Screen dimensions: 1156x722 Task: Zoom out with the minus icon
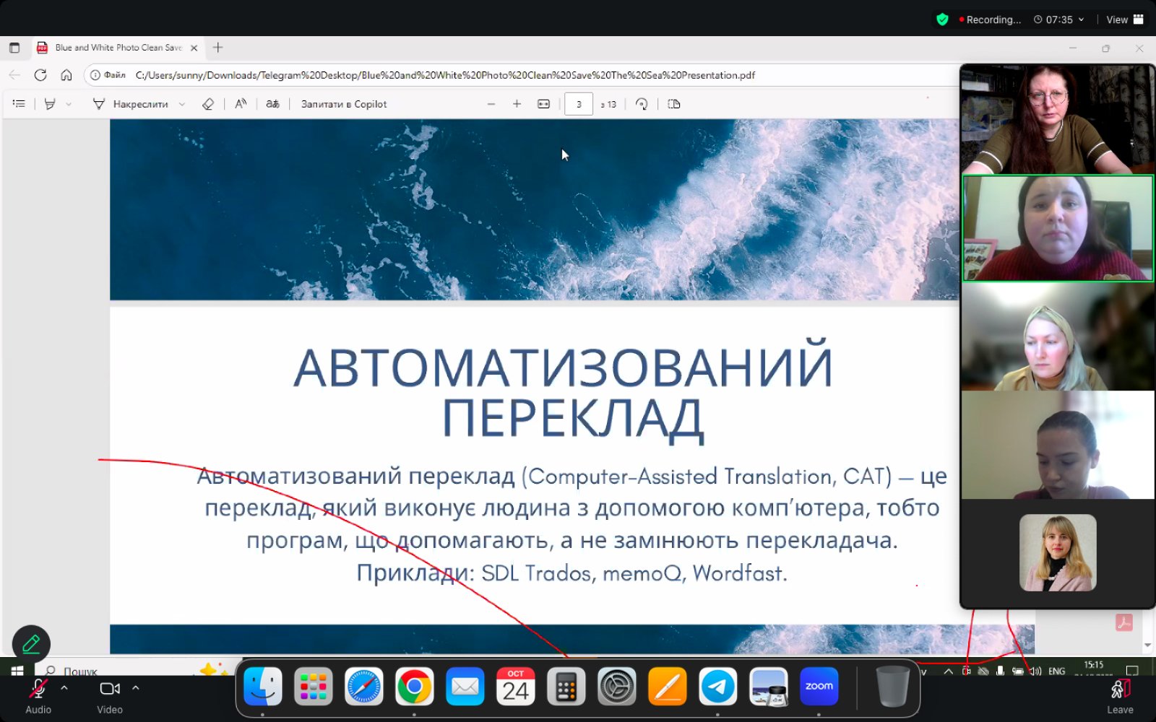[x=491, y=104]
